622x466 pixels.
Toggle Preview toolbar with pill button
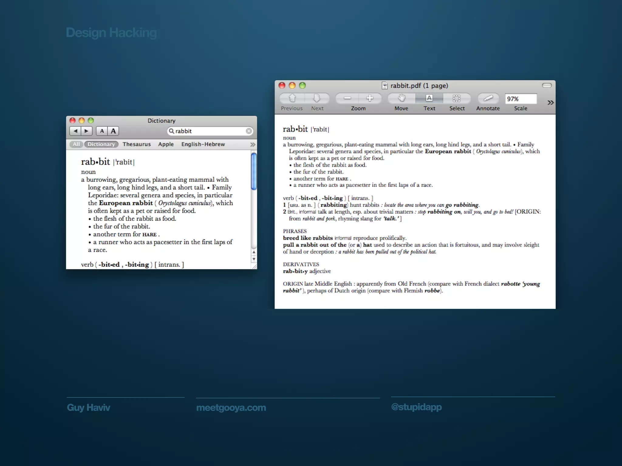(547, 86)
